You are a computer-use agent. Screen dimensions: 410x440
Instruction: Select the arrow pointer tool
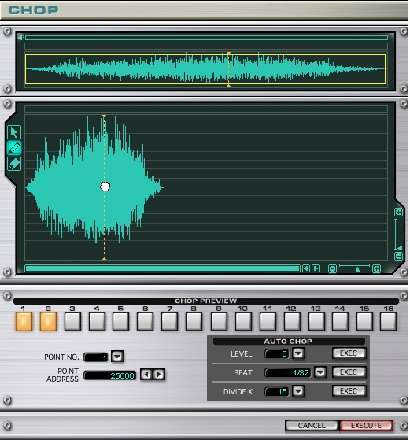tap(14, 132)
